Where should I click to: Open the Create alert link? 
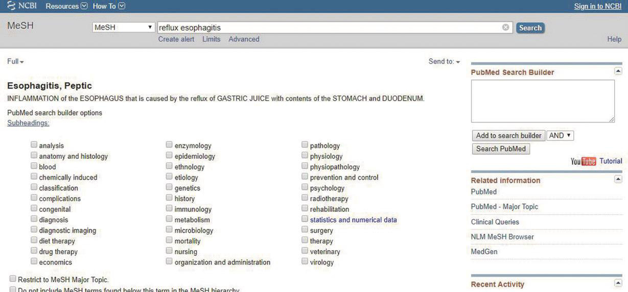[176, 39]
